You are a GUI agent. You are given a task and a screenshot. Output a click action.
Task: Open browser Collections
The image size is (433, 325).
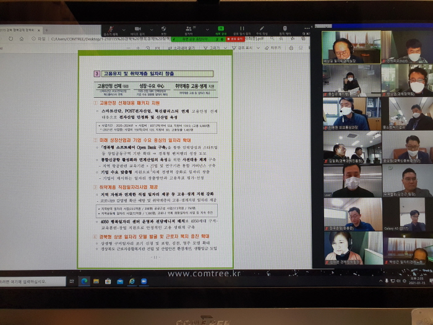click(303, 39)
